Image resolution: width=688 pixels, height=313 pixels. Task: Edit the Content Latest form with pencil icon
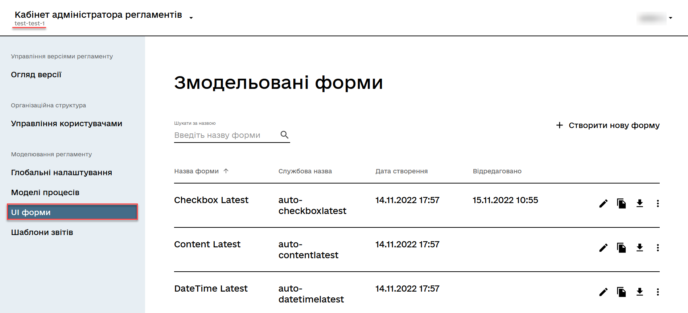point(603,248)
